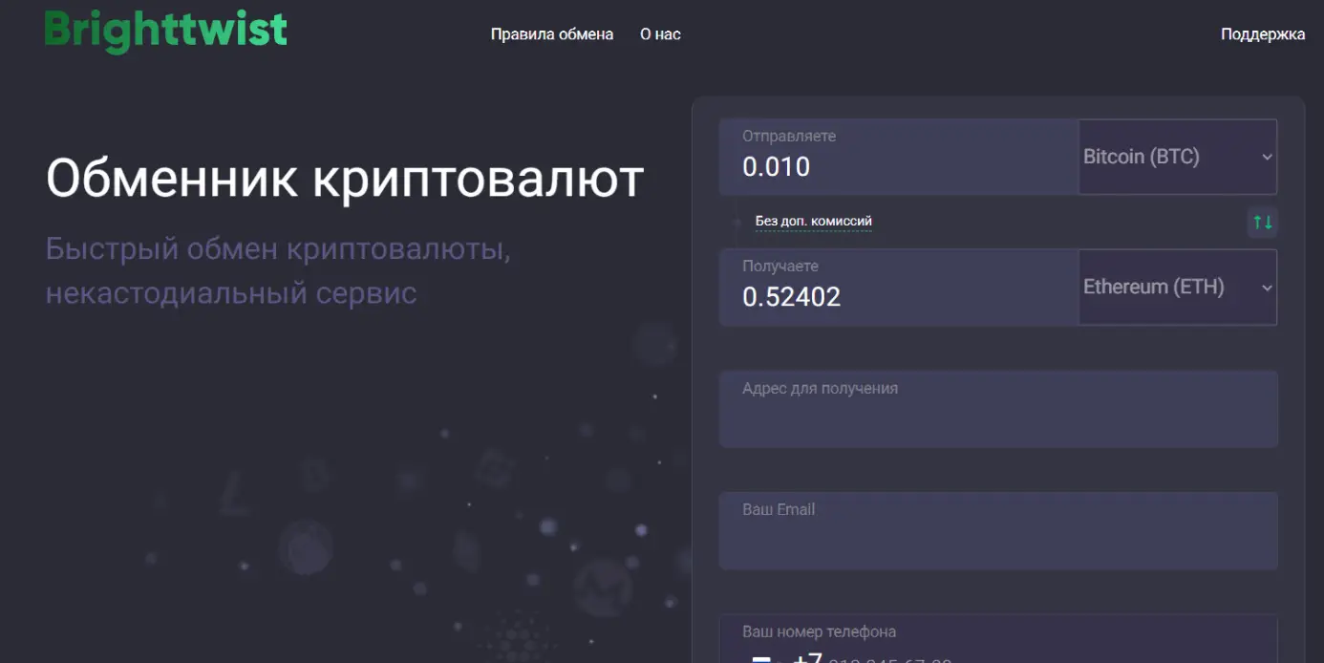
Task: Click the info dot beside commission note
Action: coord(736,222)
